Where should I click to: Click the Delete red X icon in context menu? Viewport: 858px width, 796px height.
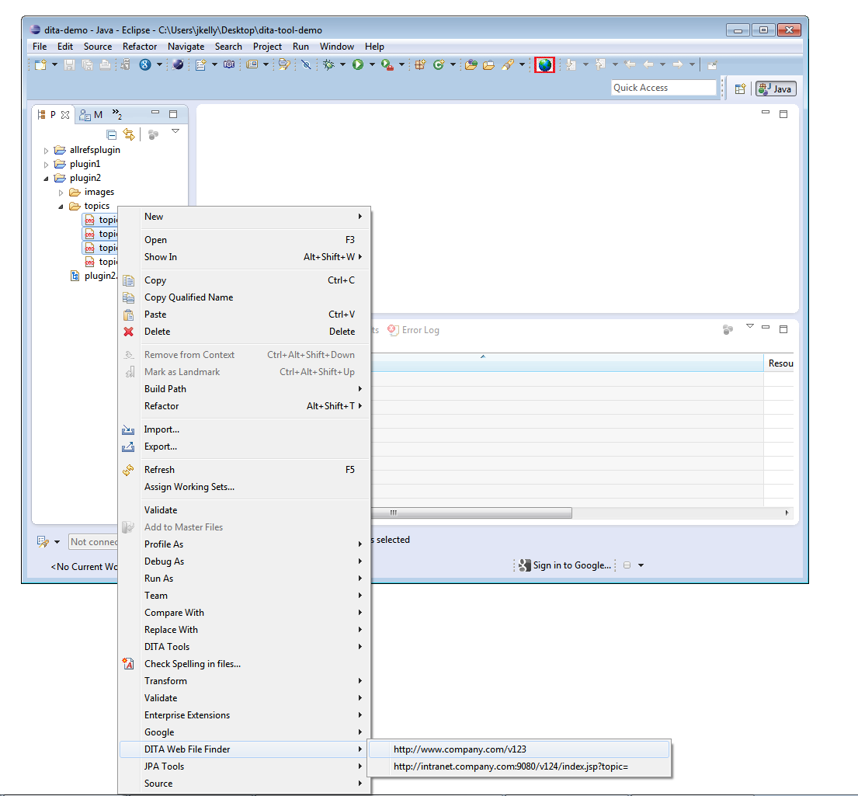coord(129,332)
